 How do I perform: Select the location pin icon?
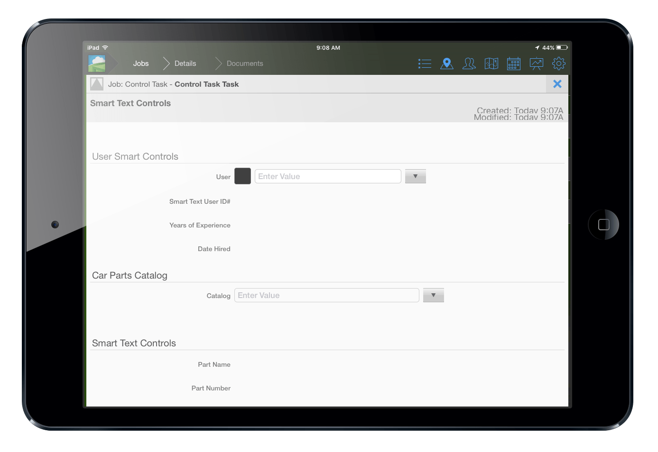point(446,63)
